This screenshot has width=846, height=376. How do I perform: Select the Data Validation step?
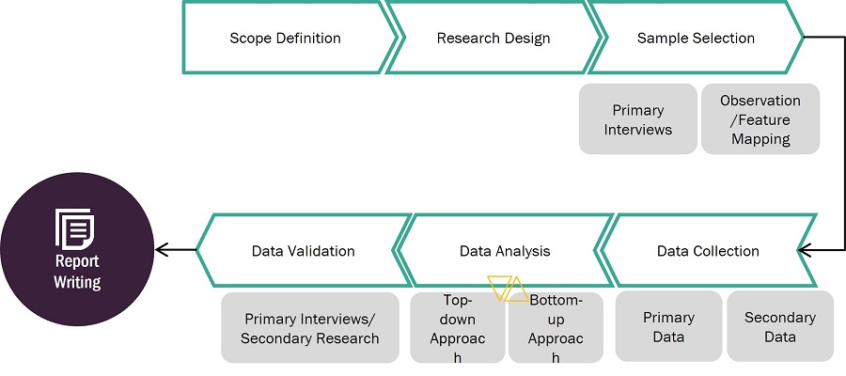[303, 251]
